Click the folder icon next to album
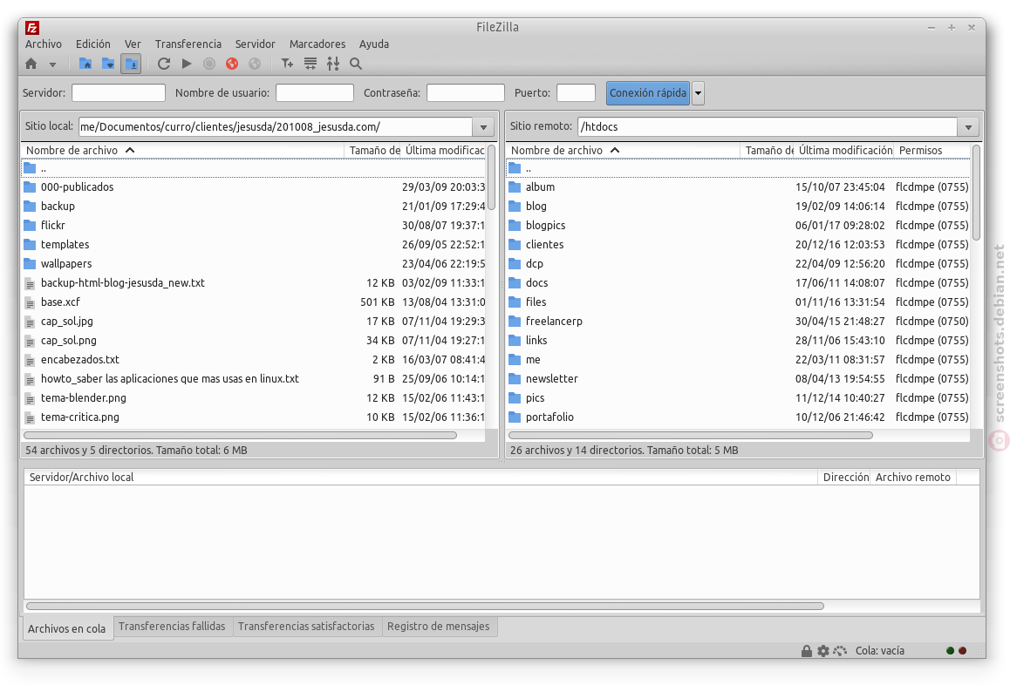 514,187
